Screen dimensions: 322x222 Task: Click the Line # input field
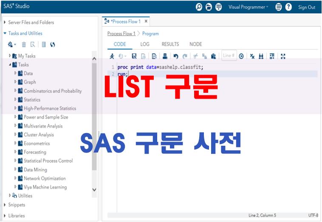pos(229,55)
